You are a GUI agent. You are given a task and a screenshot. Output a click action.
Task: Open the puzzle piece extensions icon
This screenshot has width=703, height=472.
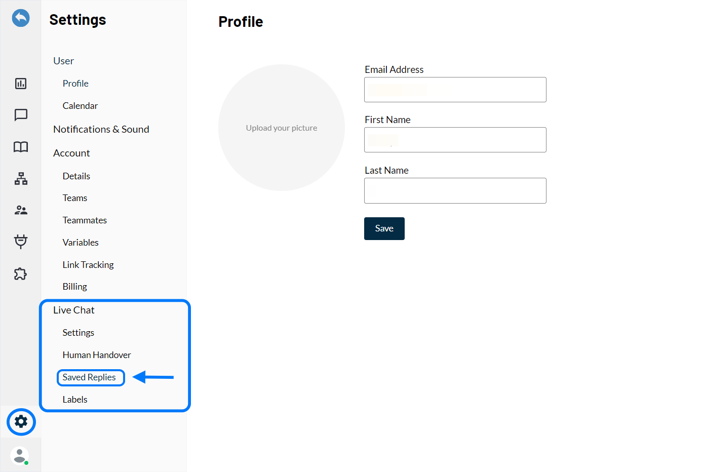(x=21, y=274)
